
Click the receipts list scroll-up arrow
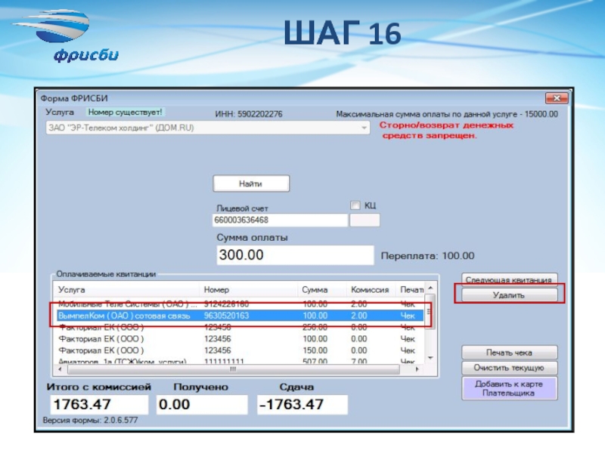pos(430,288)
